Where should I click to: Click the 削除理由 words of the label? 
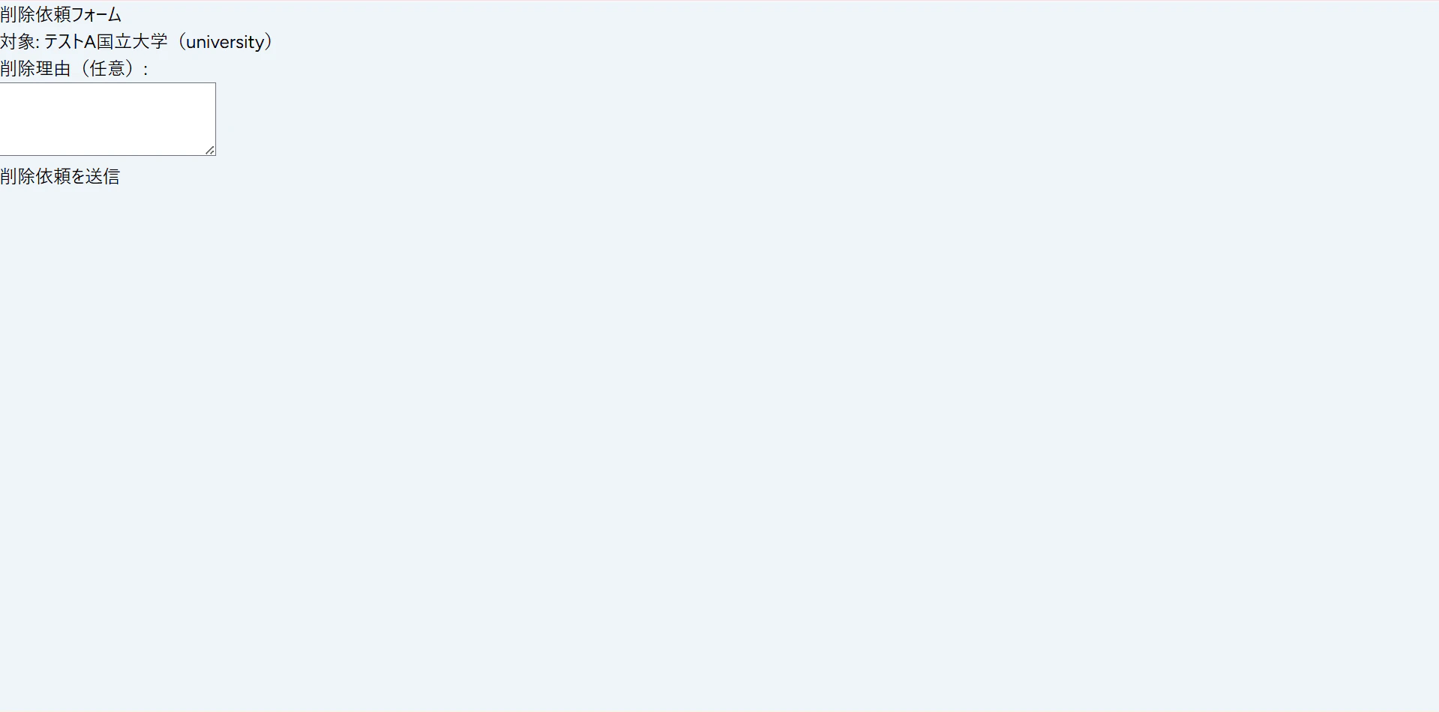[35, 69]
